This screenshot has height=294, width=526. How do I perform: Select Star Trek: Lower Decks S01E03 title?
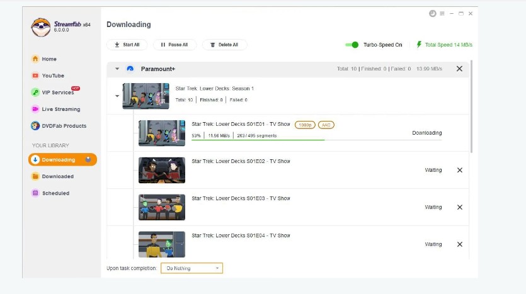tap(241, 198)
